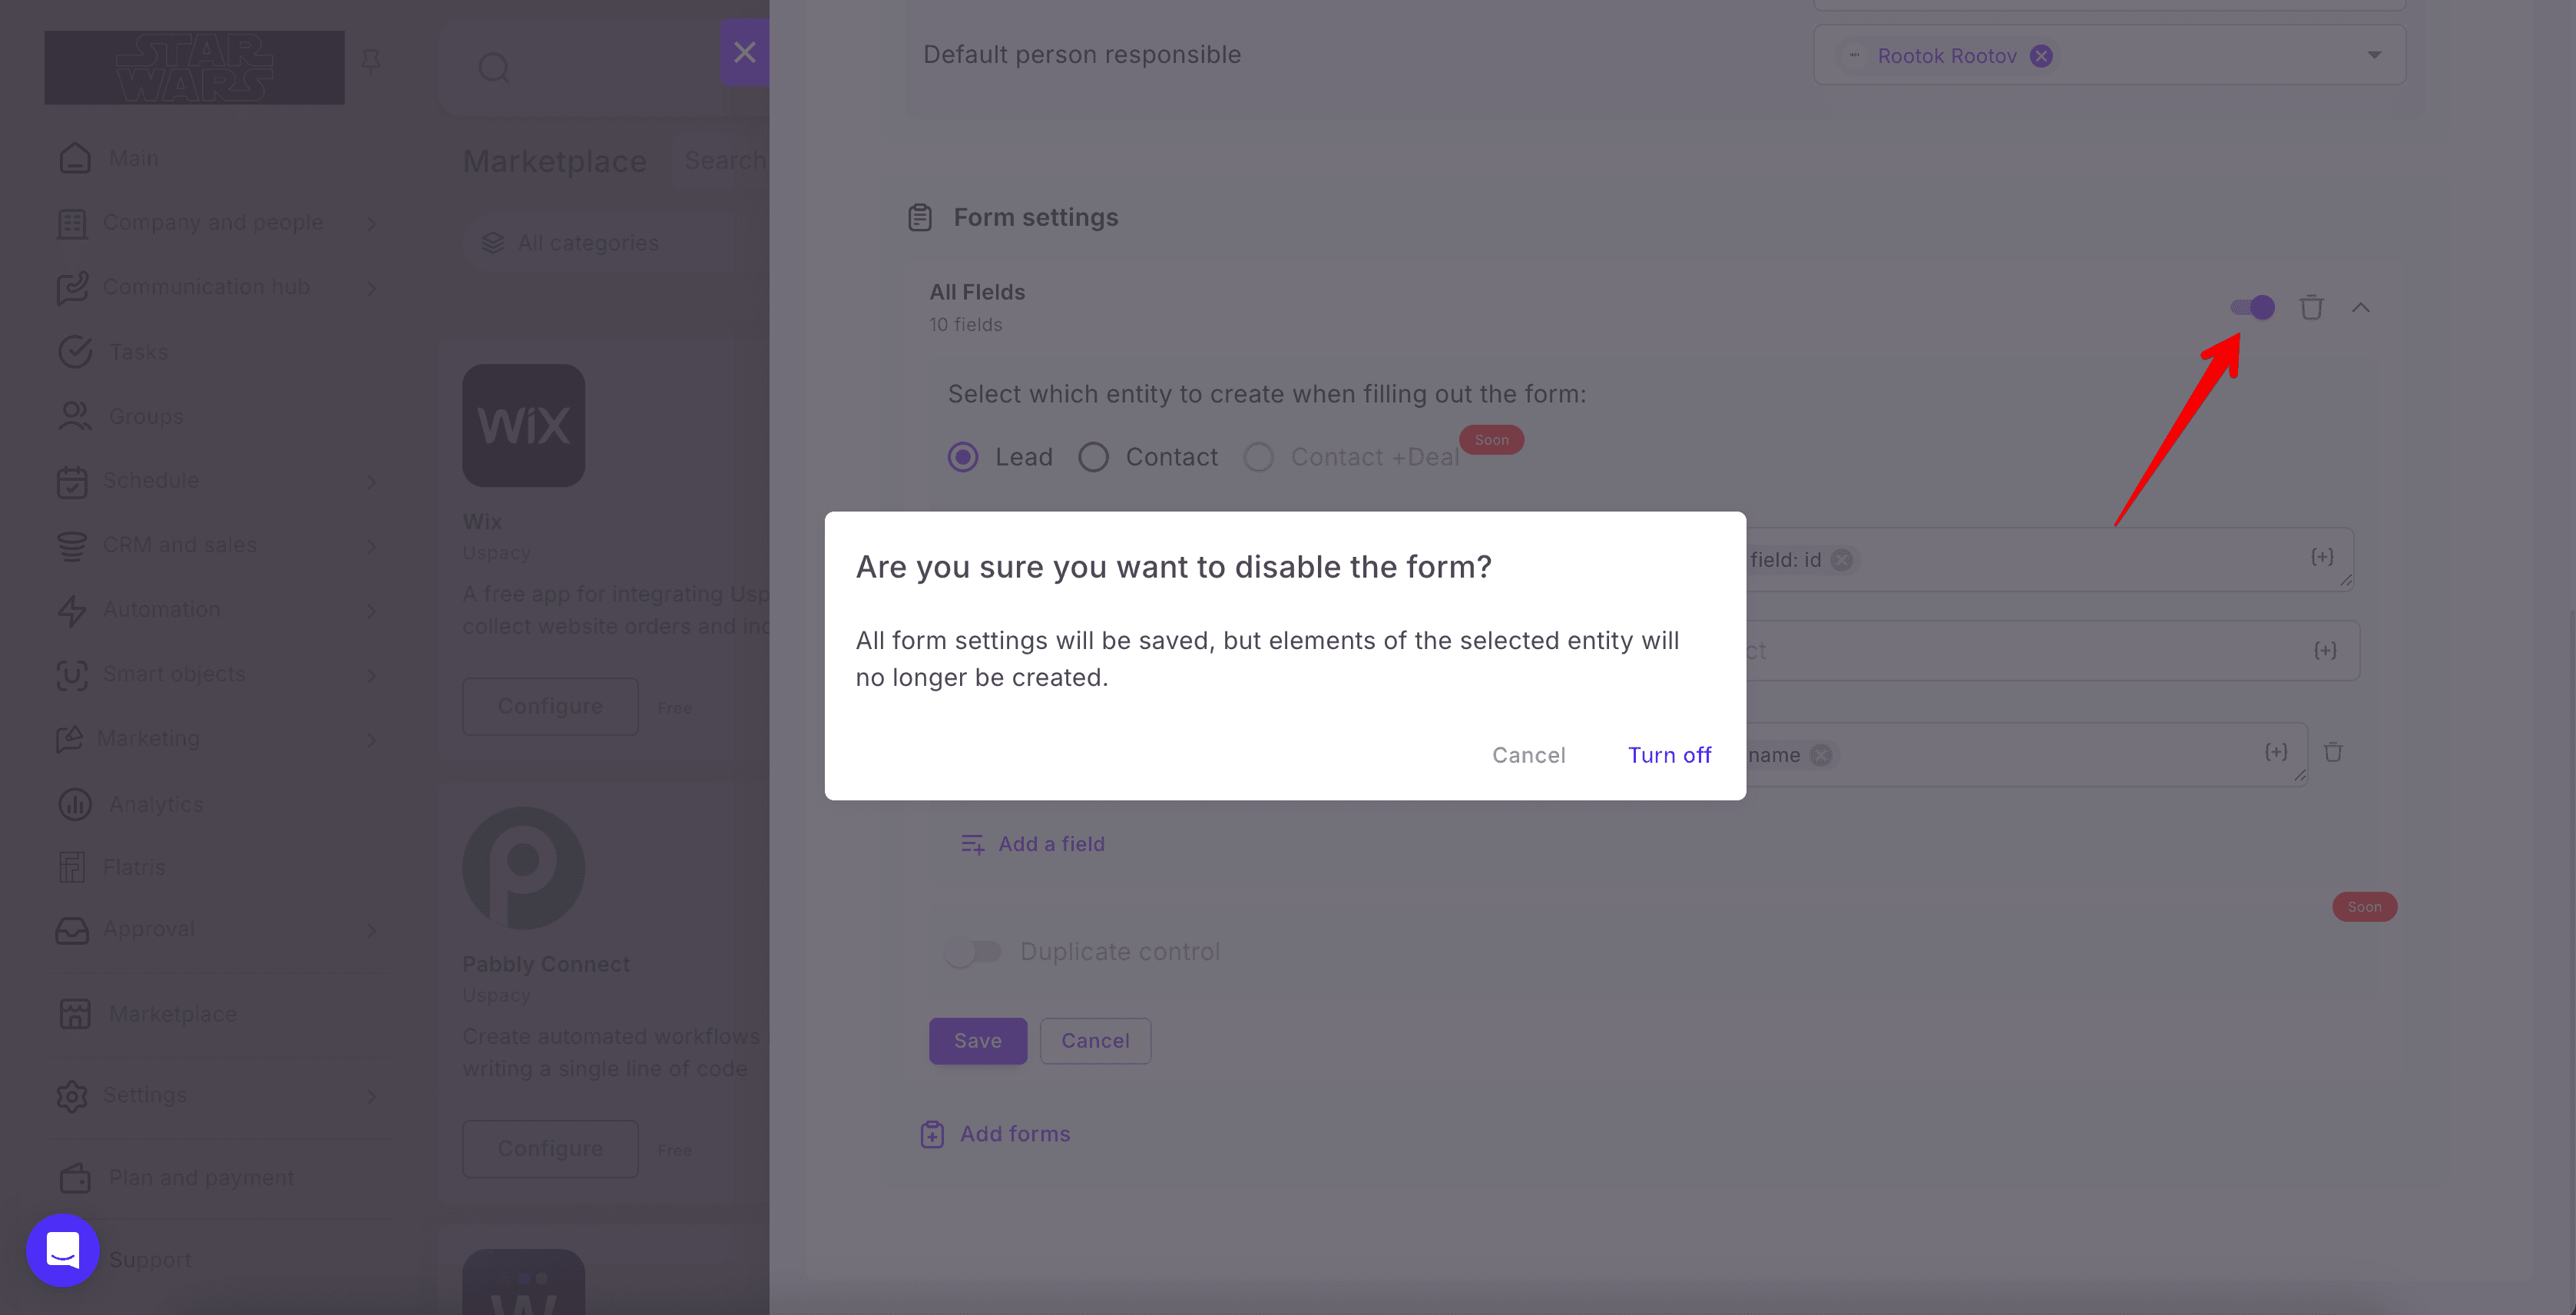Select the Lead radio button
Viewport: 2576px width, 1315px height.
point(963,457)
